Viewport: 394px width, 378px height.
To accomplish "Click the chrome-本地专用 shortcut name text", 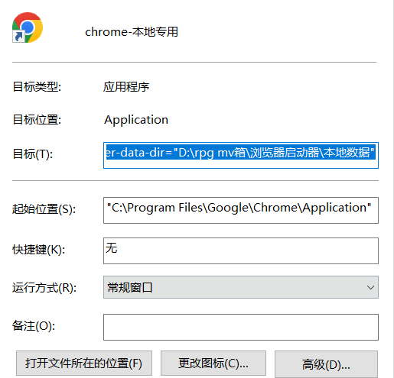I will point(132,32).
